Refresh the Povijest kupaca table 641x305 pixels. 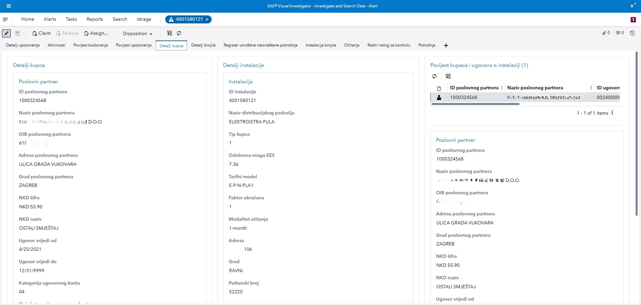coord(434,76)
